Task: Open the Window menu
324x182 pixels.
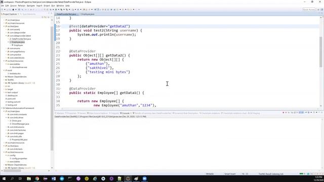Action: pos(60,6)
